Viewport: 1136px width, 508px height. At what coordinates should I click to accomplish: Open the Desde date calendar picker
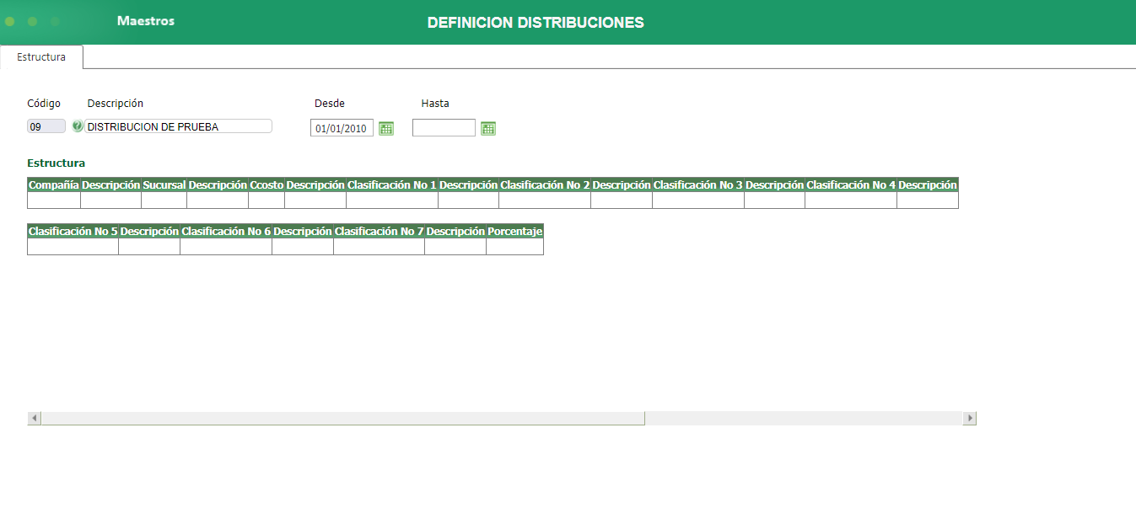[386, 127]
